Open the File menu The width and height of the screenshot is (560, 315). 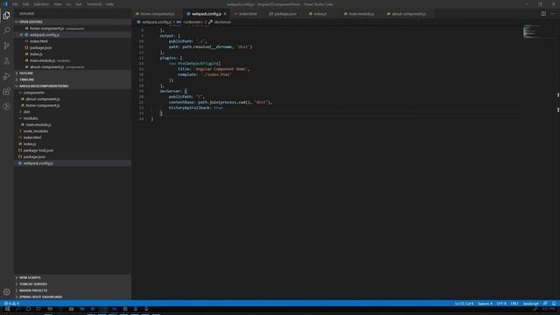point(15,4)
